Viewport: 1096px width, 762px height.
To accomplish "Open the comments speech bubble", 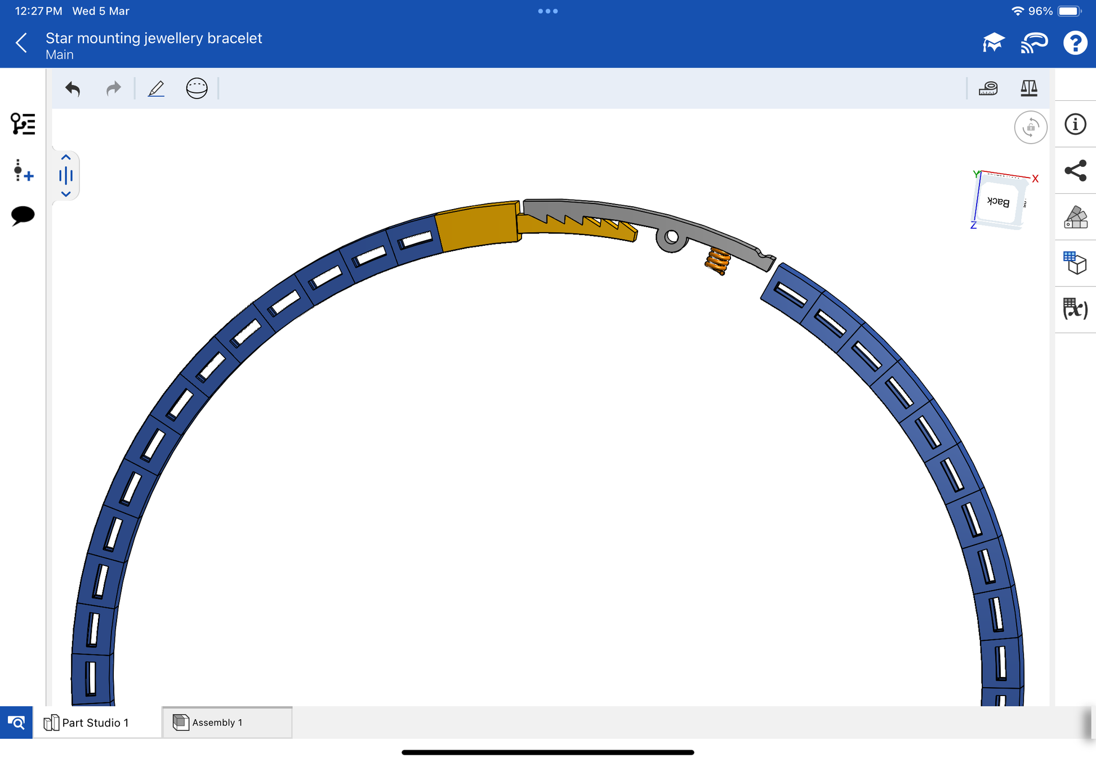I will click(23, 215).
